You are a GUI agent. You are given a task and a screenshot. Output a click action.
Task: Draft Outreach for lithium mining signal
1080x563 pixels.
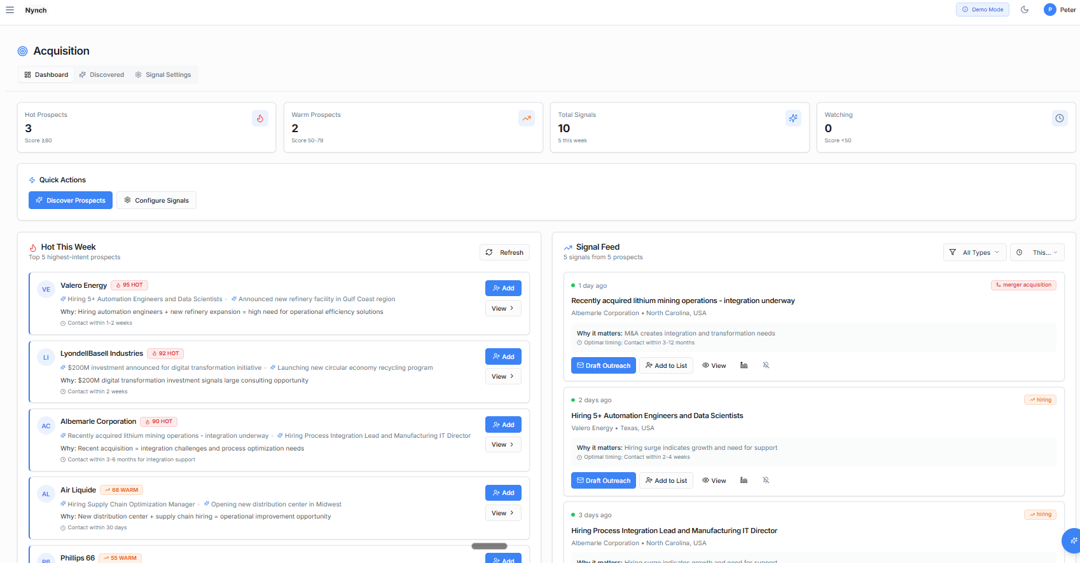pyautogui.click(x=603, y=365)
